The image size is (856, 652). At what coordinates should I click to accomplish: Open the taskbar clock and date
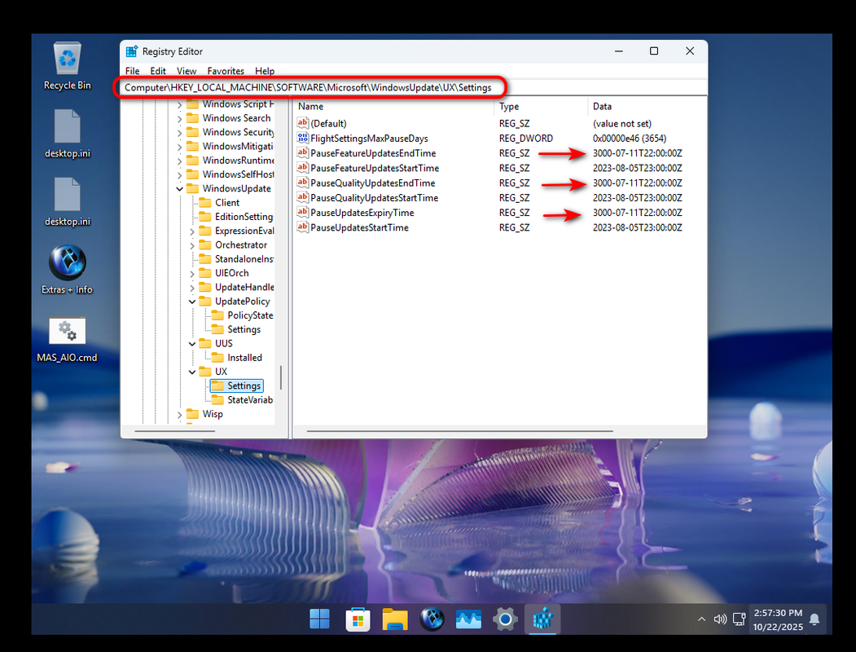[x=778, y=619]
